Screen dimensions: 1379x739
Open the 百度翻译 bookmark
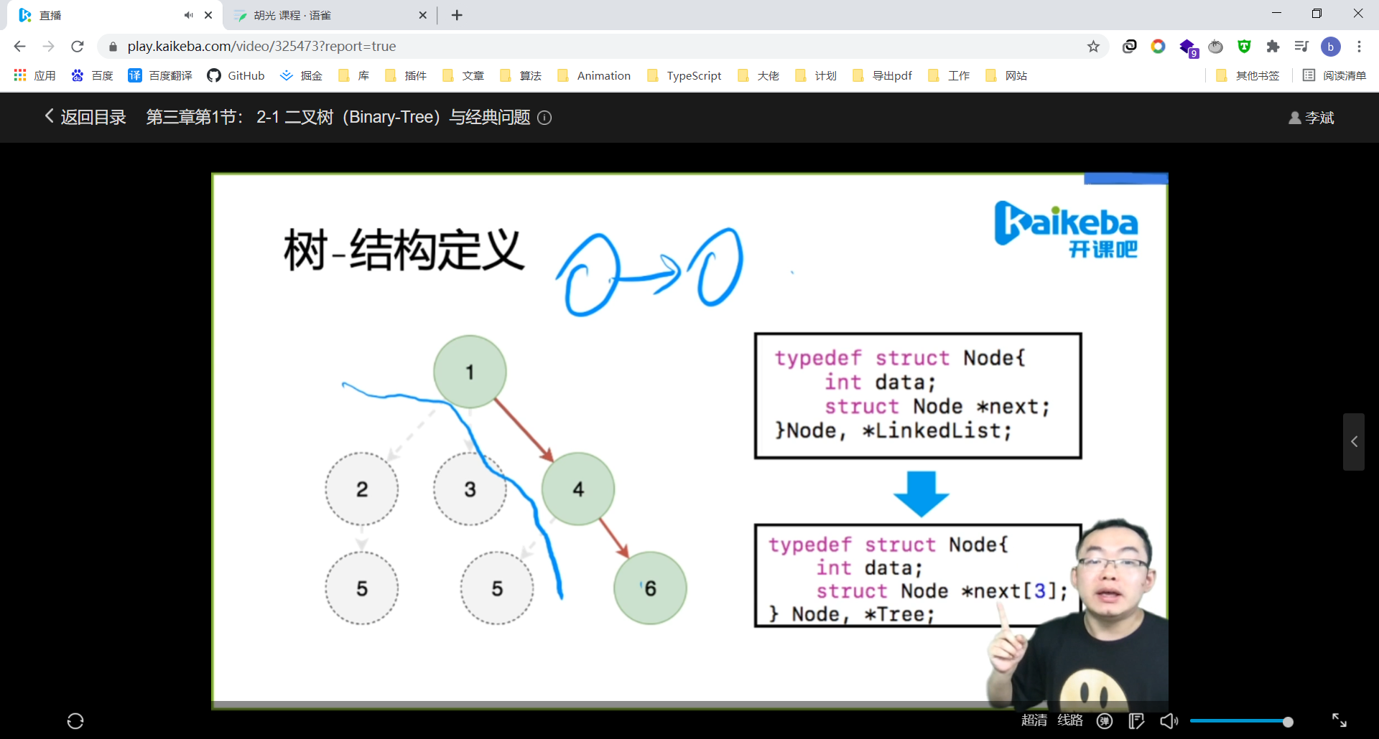coord(160,75)
